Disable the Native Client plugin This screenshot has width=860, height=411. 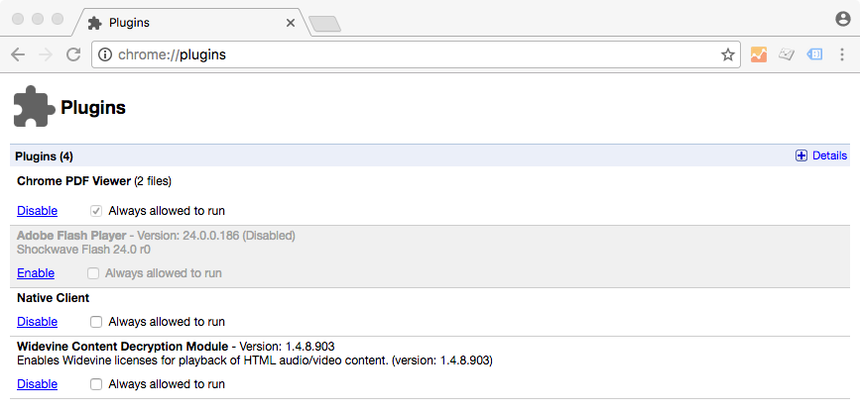click(37, 322)
